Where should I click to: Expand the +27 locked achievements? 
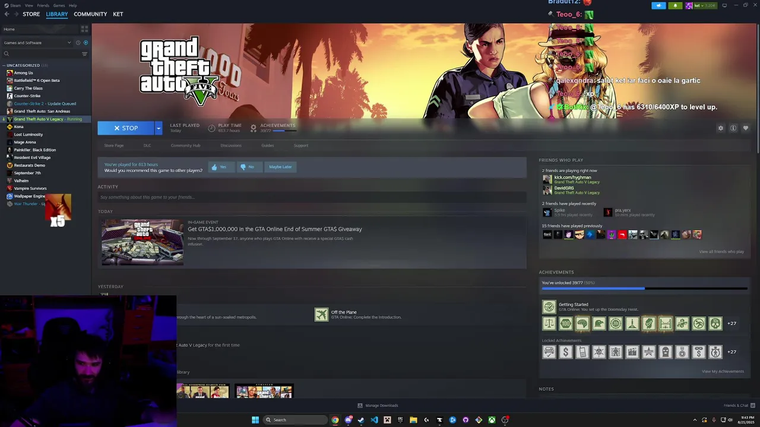click(731, 352)
